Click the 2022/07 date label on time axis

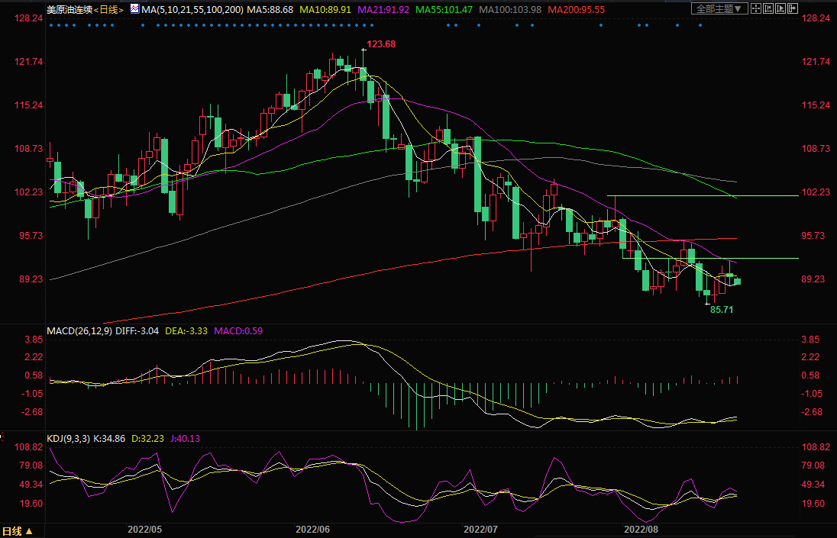481,528
